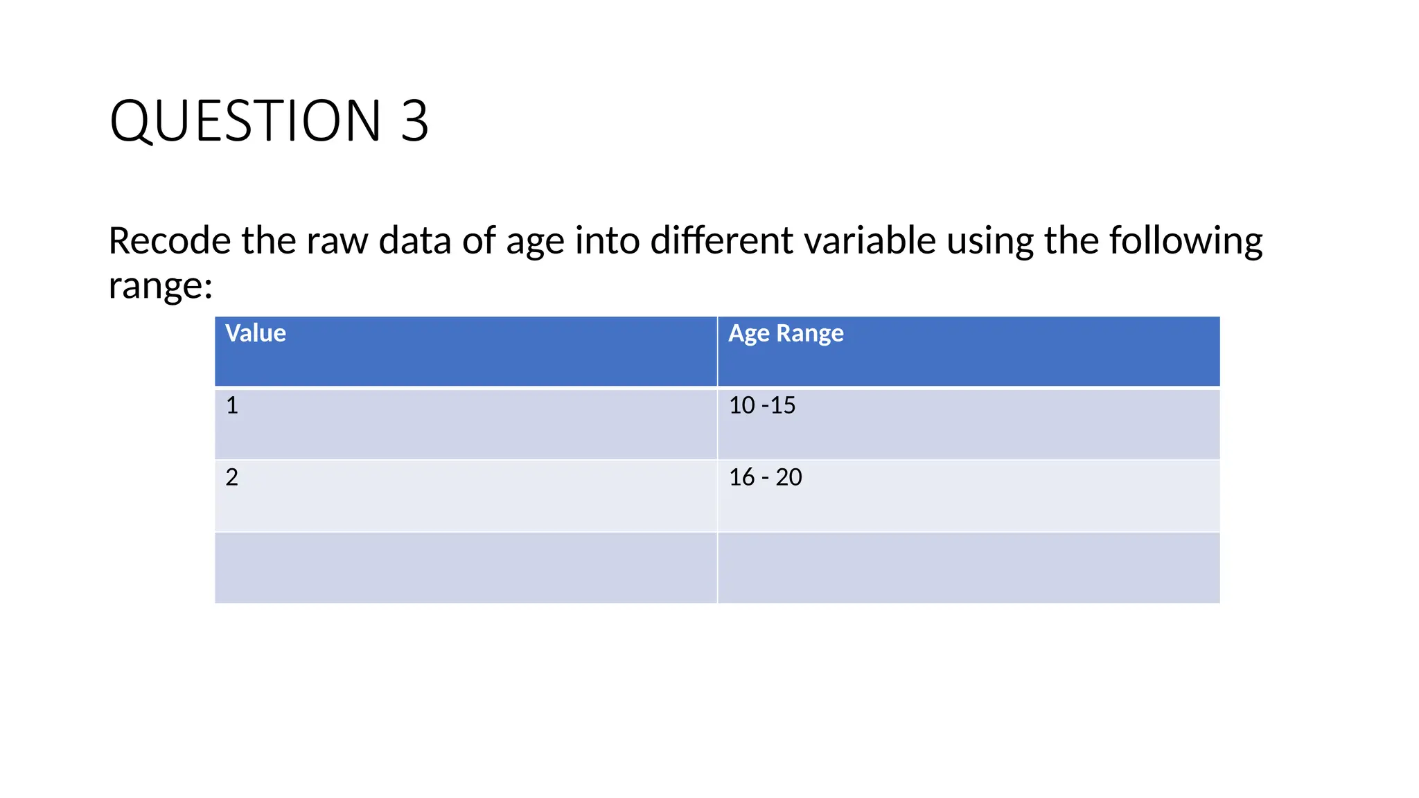Click the Value column header cell
1419x798 pixels.
[x=466, y=351]
